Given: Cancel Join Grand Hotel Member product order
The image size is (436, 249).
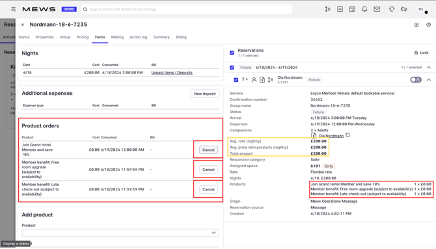Looking at the screenshot, I should pos(208,150).
